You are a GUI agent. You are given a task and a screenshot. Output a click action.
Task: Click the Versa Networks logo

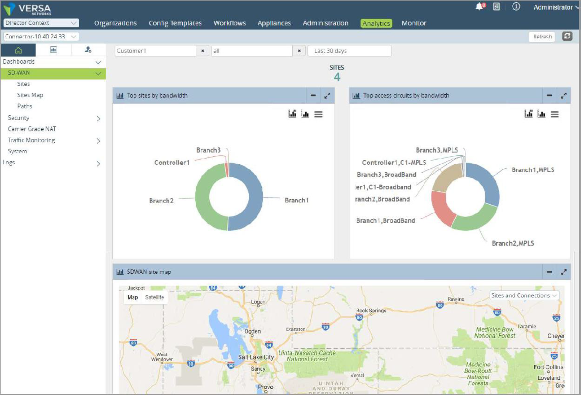point(27,9)
